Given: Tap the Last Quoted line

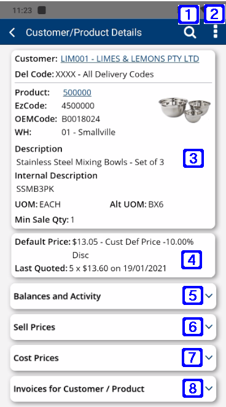Looking at the screenshot, I should pyautogui.click(x=90, y=268).
